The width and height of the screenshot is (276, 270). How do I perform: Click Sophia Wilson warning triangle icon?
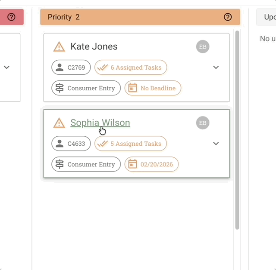[59, 123]
